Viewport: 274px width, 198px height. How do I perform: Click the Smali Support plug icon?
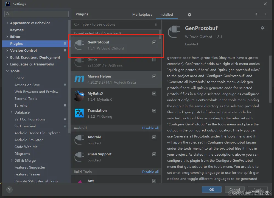pos(79,157)
